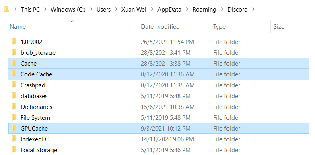Open the chevron after Users breadcrumb

pyautogui.click(x=116, y=9)
